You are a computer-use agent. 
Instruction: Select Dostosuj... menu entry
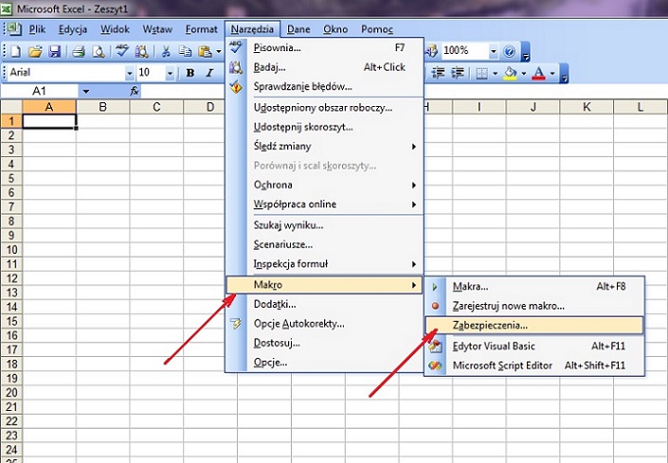click(x=324, y=343)
